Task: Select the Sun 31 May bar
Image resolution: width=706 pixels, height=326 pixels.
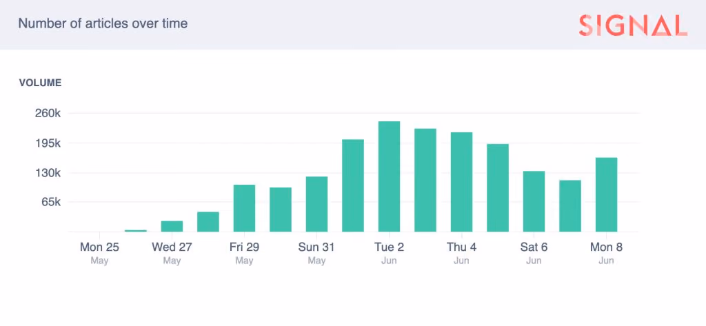Action: [316, 204]
